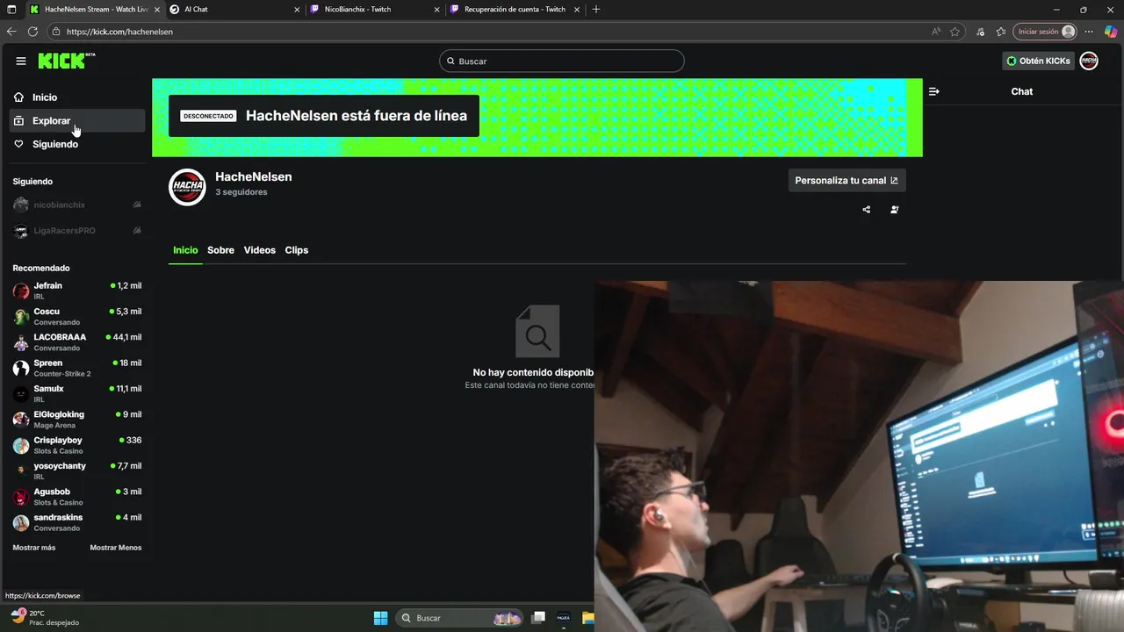Click offline icon next to LigaRacersPRO
1124x632 pixels.
click(137, 231)
